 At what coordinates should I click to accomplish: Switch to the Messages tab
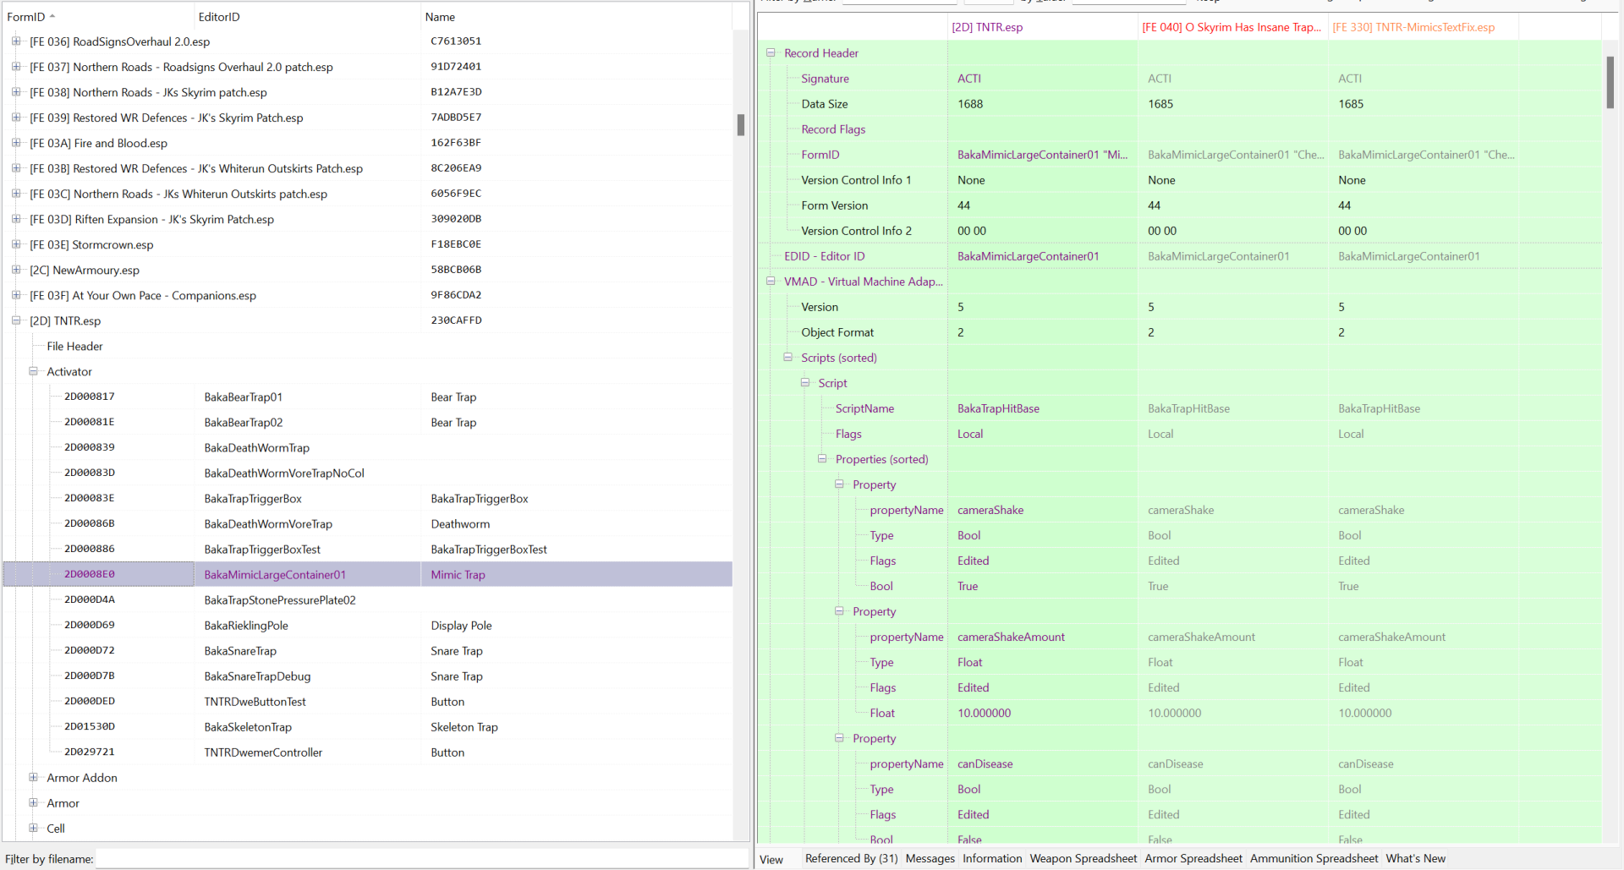point(930,858)
